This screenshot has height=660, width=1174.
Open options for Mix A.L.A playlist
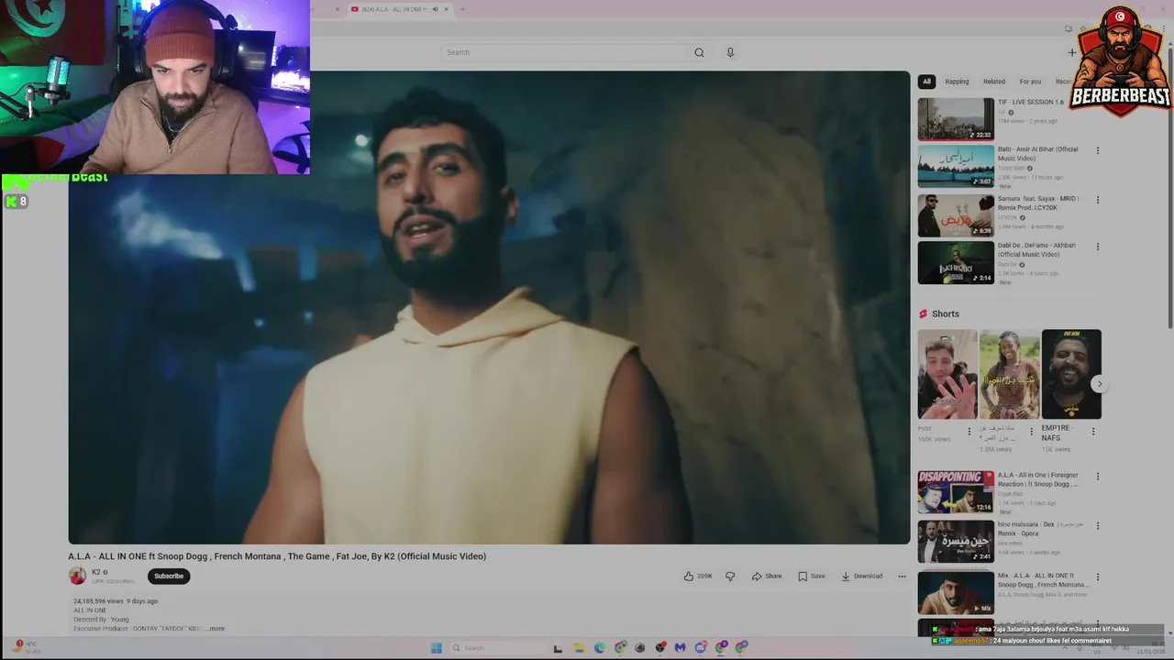tap(1098, 577)
